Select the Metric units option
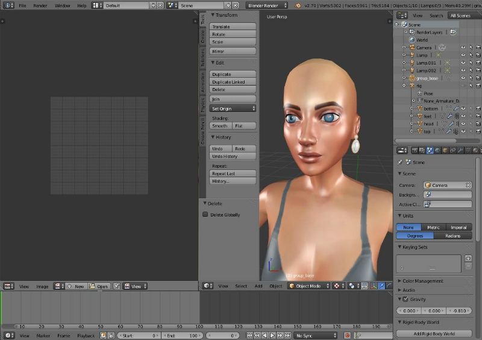The width and height of the screenshot is (482, 340). click(433, 227)
